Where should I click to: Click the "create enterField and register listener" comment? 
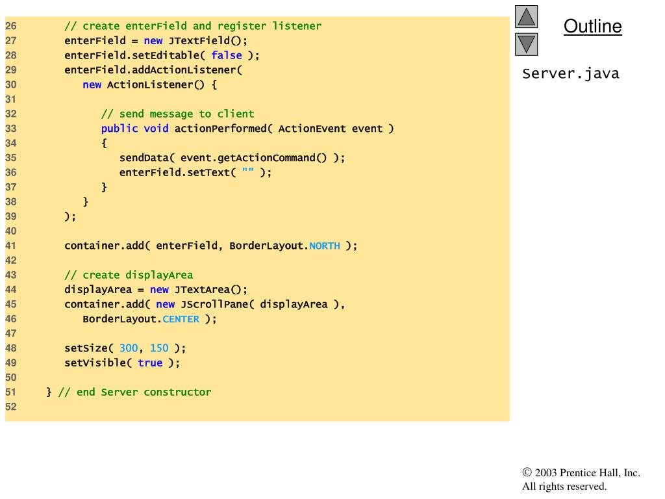pyautogui.click(x=192, y=27)
